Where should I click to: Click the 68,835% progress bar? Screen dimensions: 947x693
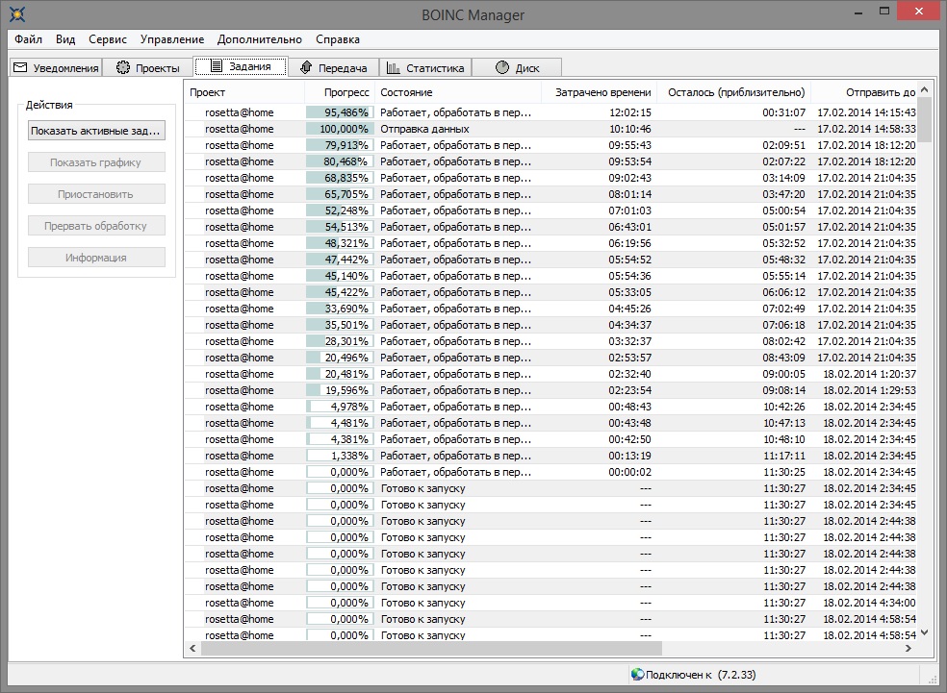pyautogui.click(x=340, y=178)
